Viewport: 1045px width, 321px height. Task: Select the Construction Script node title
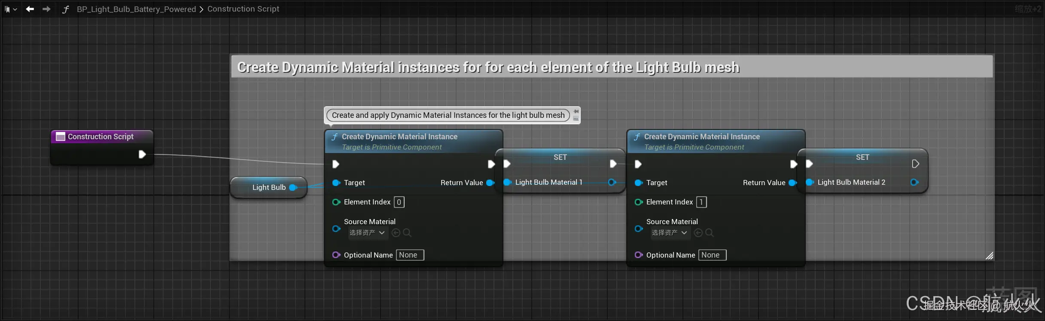pos(101,136)
